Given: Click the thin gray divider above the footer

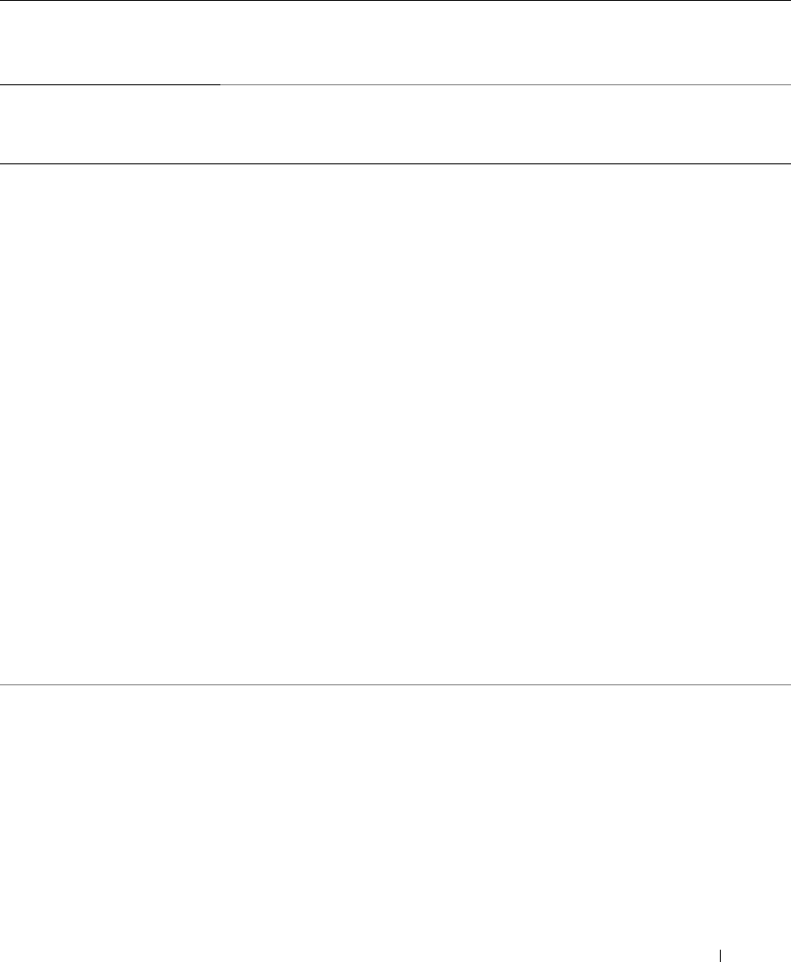Looking at the screenshot, I should [x=395, y=684].
